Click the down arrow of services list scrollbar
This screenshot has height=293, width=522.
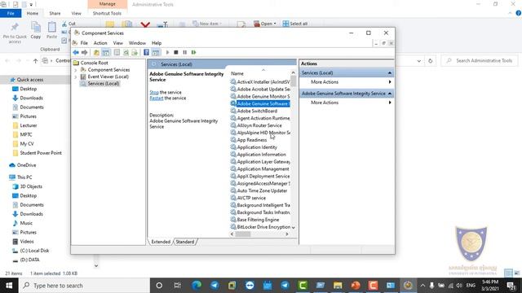[294, 228]
